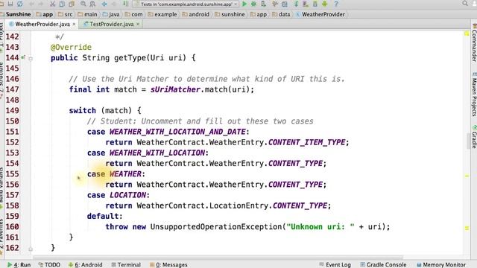The width and height of the screenshot is (477, 268).
Task: Open the run configuration dropdown 'Tests in com.example...'
Action: point(186,4)
